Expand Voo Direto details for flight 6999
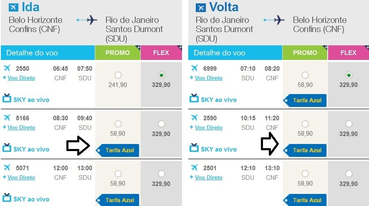This screenshot has height=206, width=369. click(208, 78)
